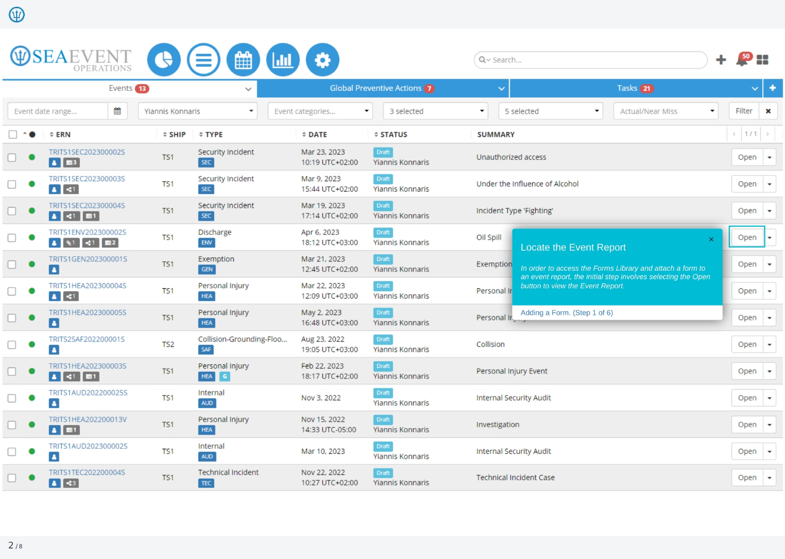
Task: Check the box for TRITS1SEC2023000025
Action: coord(12,157)
